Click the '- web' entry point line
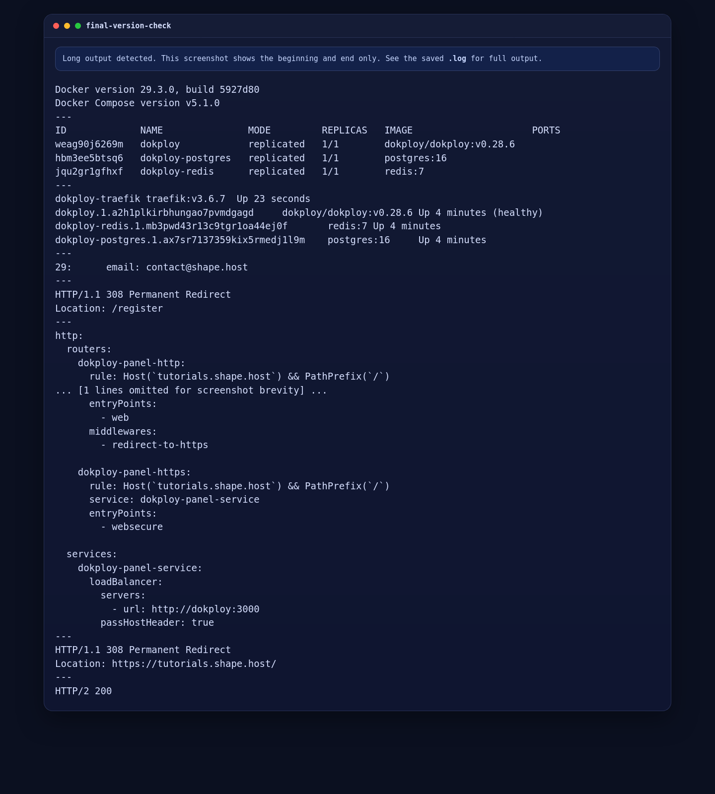 click(x=115, y=418)
